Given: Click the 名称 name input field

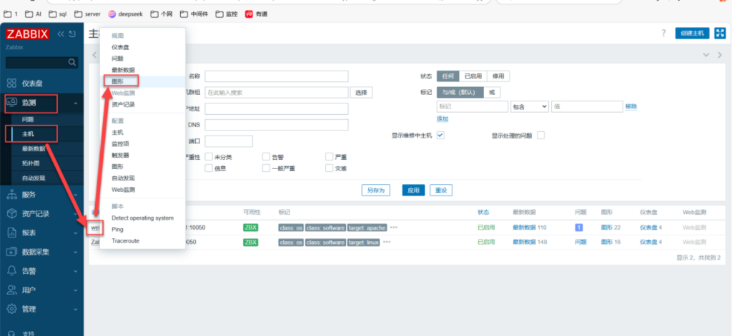Looking at the screenshot, I should 276,76.
